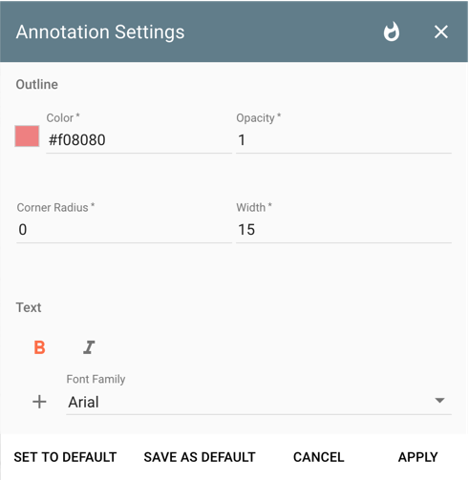Apply the annotation settings
469x480 pixels.
418,457
